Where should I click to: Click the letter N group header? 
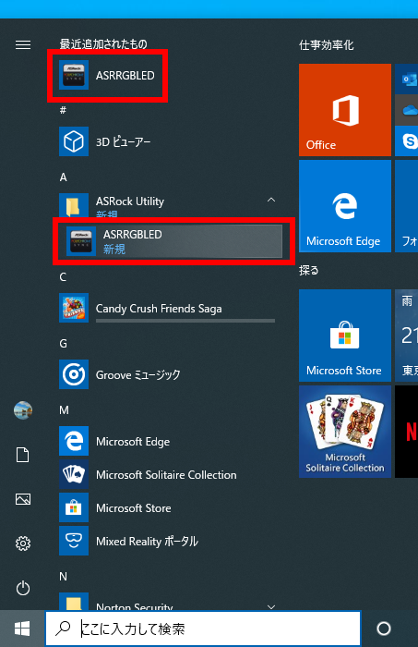63,576
